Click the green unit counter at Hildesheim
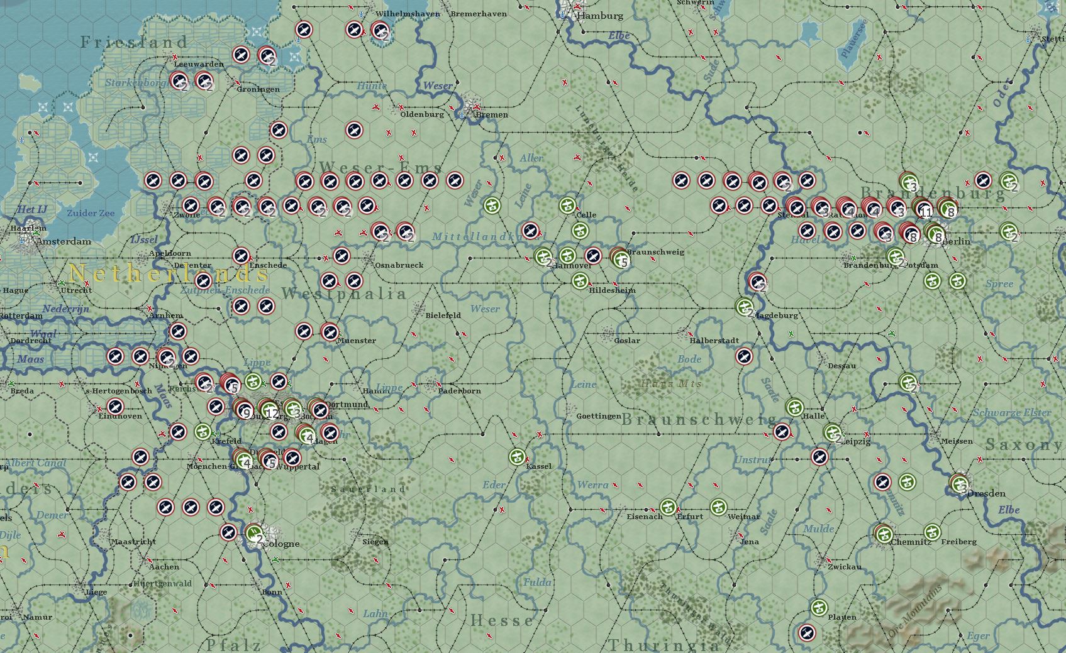The width and height of the screenshot is (1066, 653). click(x=580, y=281)
